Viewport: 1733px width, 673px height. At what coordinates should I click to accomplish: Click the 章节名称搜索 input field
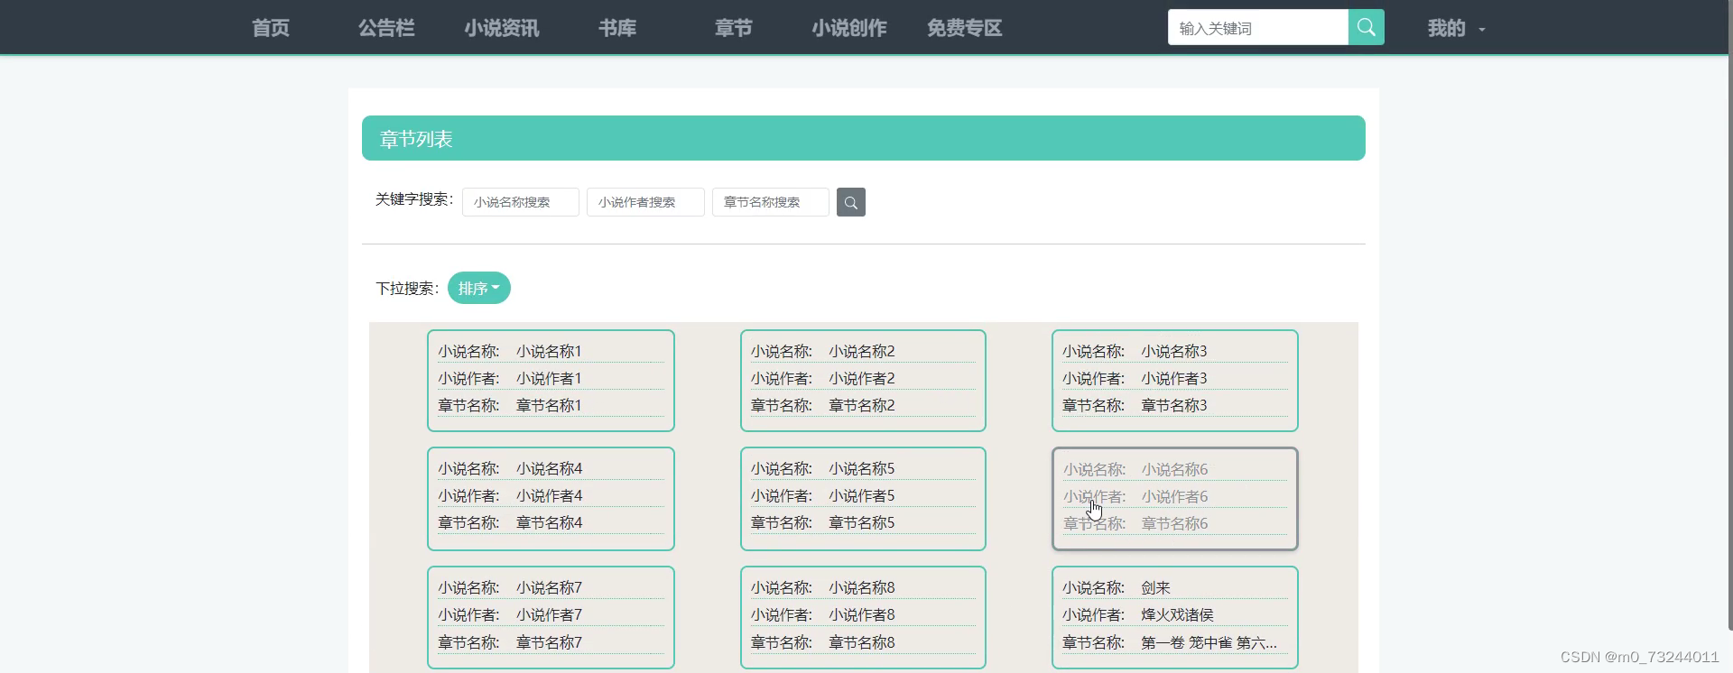(x=771, y=202)
